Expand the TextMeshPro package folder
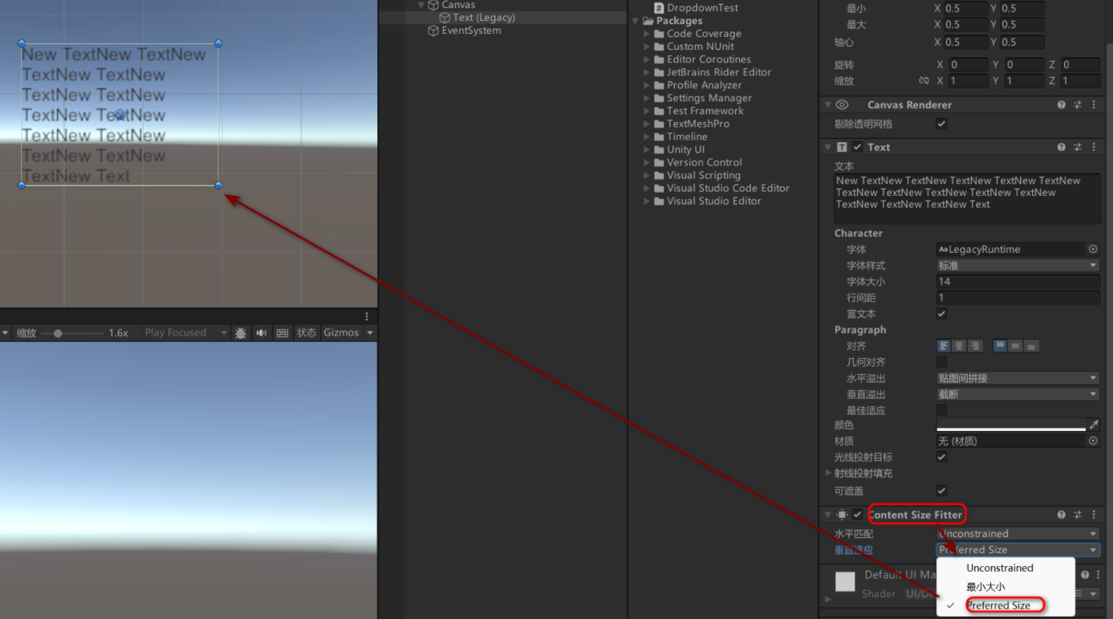This screenshot has width=1113, height=619. 647,124
